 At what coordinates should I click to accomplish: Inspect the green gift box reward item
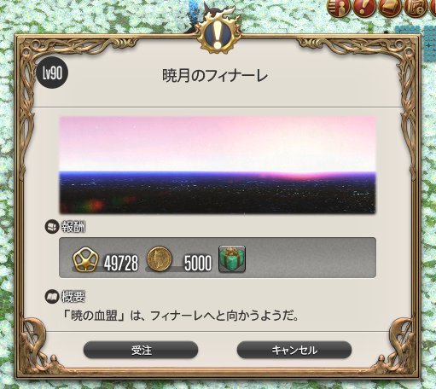point(232,259)
